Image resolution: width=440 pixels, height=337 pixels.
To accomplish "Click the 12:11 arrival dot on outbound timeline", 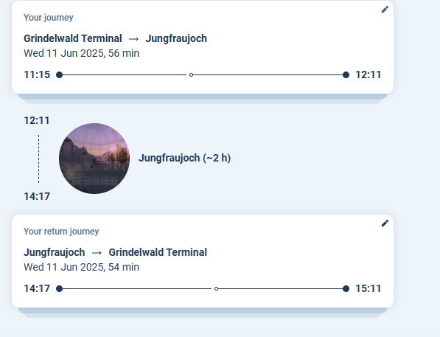I will (x=346, y=75).
